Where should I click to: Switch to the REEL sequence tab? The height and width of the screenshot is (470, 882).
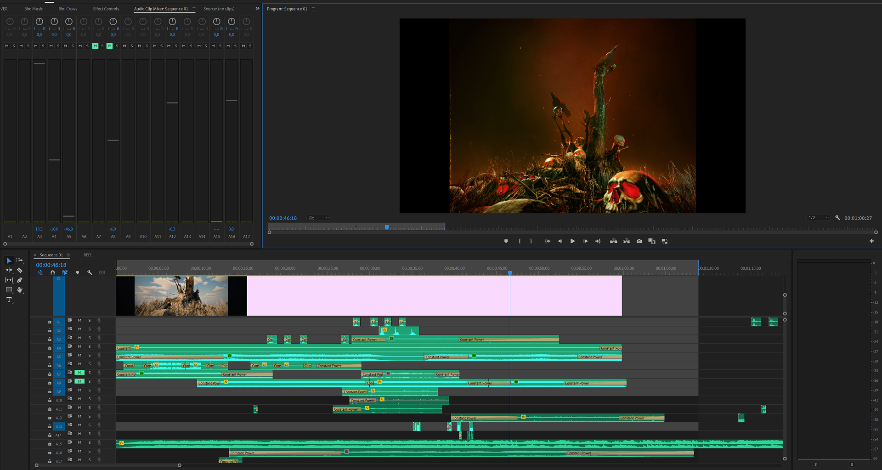pyautogui.click(x=88, y=255)
